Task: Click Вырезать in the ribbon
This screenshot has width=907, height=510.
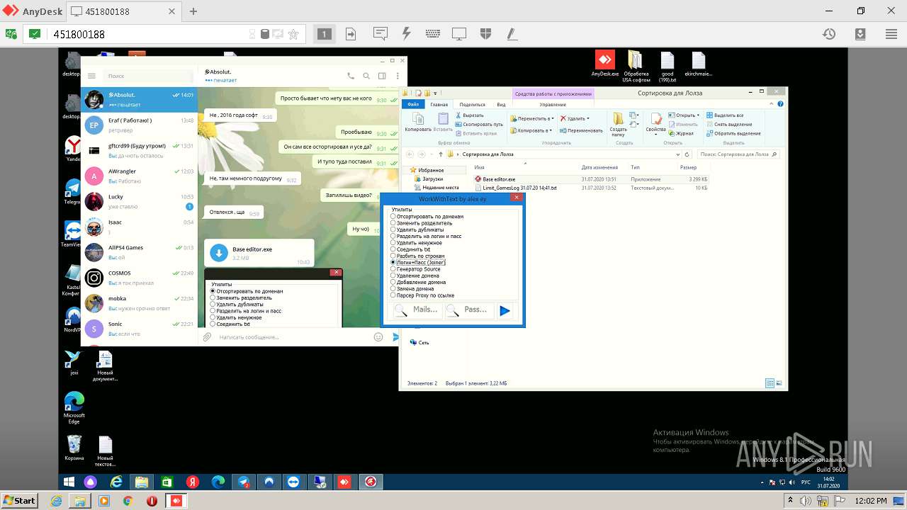Action: 470,115
